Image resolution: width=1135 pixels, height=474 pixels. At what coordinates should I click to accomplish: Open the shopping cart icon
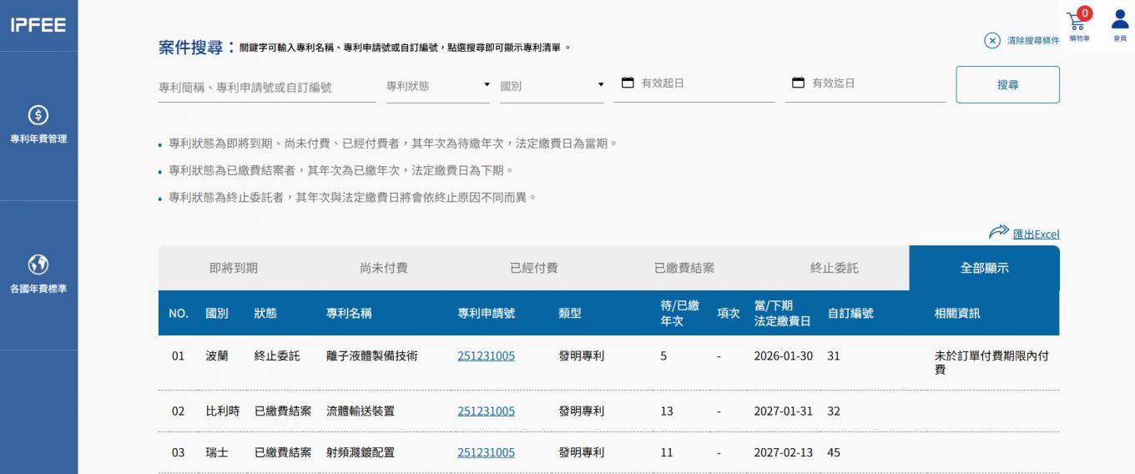click(x=1078, y=20)
